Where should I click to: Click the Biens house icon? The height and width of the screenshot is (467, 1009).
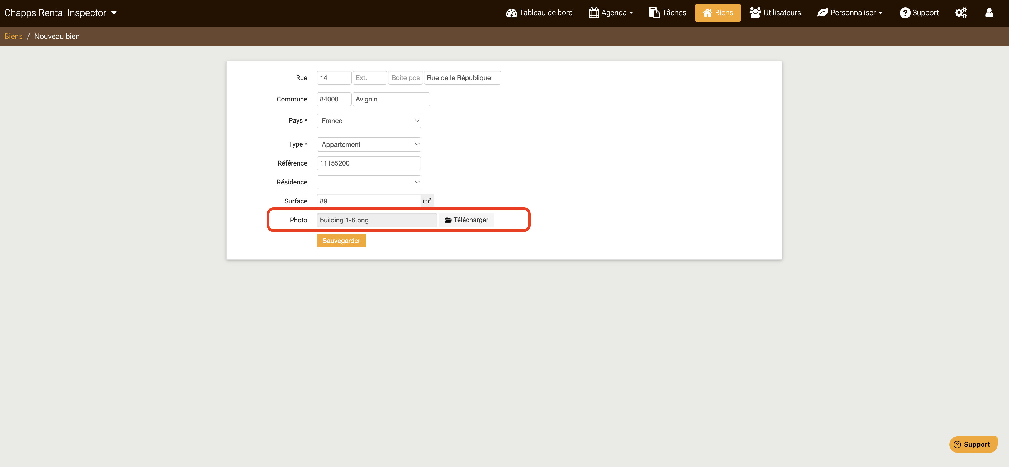[707, 13]
